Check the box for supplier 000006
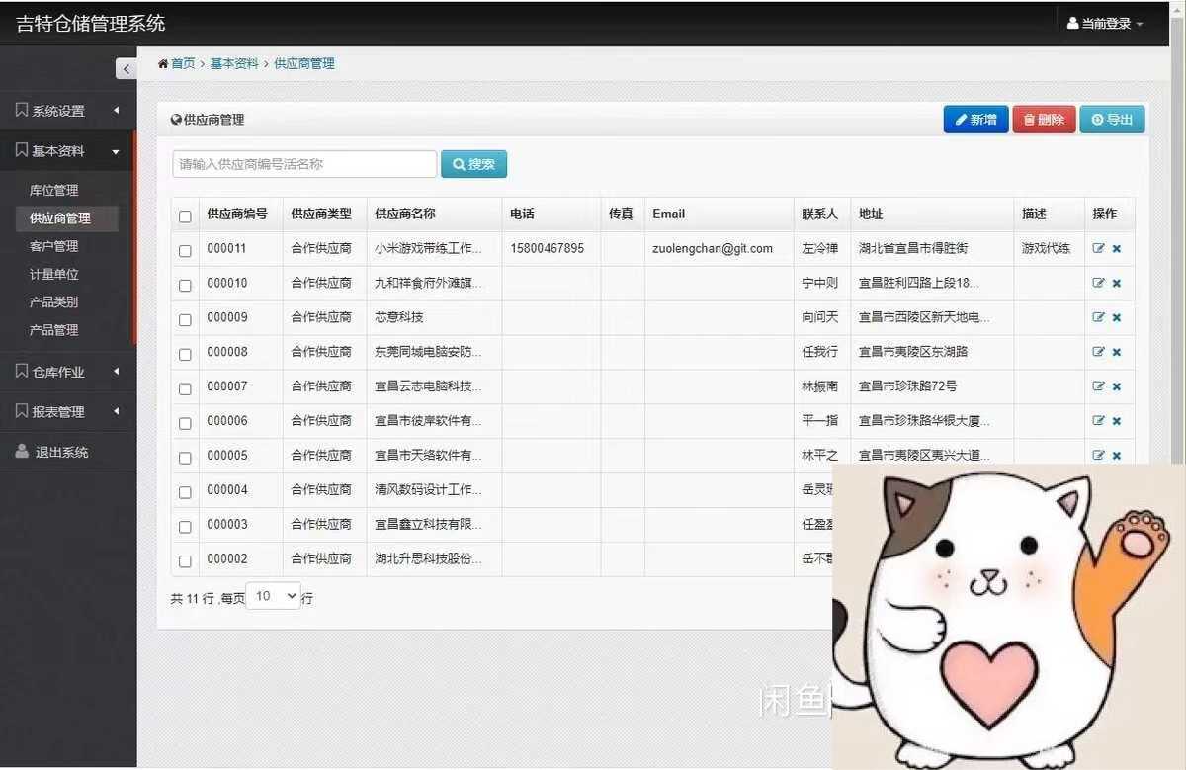 coord(185,424)
